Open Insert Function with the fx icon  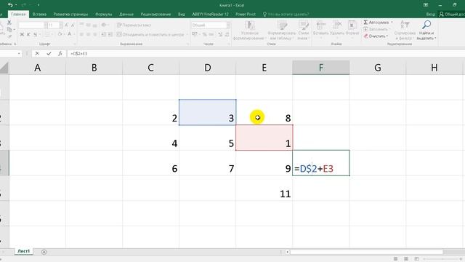[60, 53]
